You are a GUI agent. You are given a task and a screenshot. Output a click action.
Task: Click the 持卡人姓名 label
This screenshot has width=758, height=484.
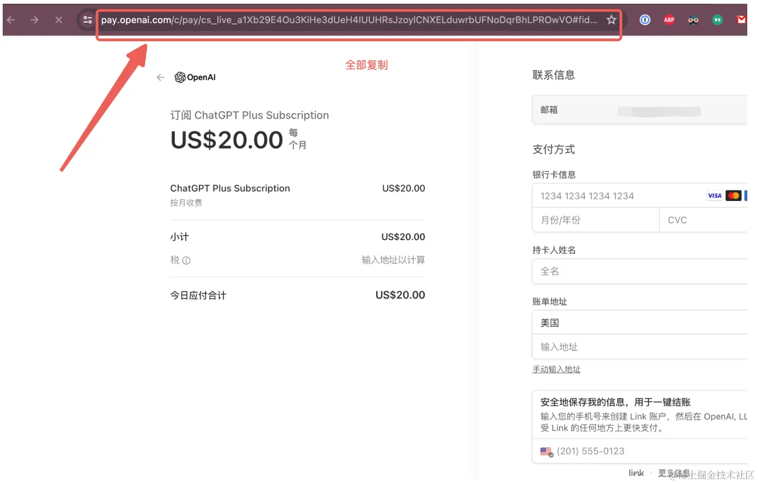pyautogui.click(x=554, y=250)
